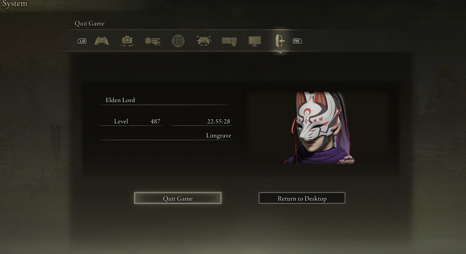Viewport: 466px width, 254px height.
Task: Click the Level label in save info
Action: pyautogui.click(x=121, y=122)
